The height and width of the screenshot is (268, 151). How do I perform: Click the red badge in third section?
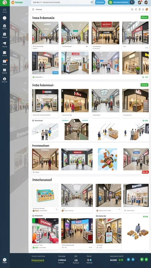point(145,172)
